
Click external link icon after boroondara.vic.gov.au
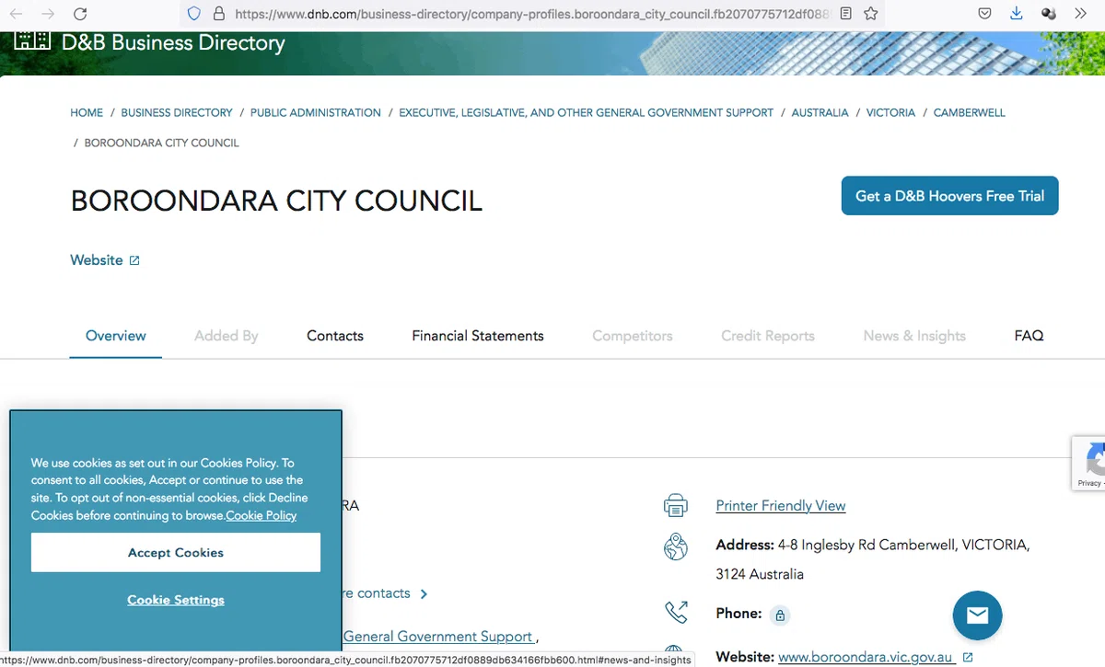(967, 657)
